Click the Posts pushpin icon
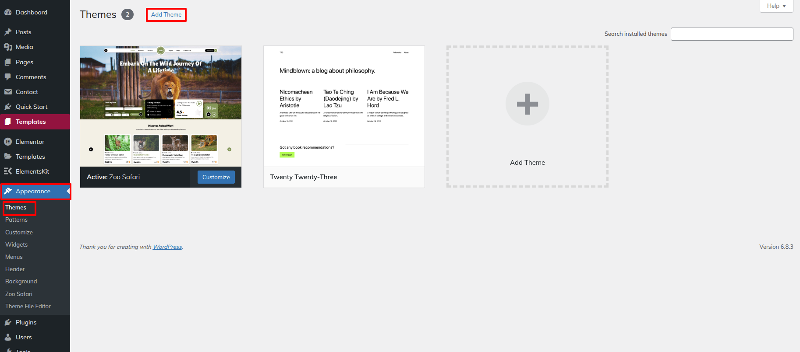The width and height of the screenshot is (800, 352). 8,32
